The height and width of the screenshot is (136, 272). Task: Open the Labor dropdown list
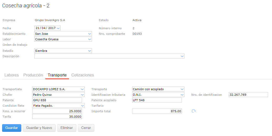coord(90,39)
